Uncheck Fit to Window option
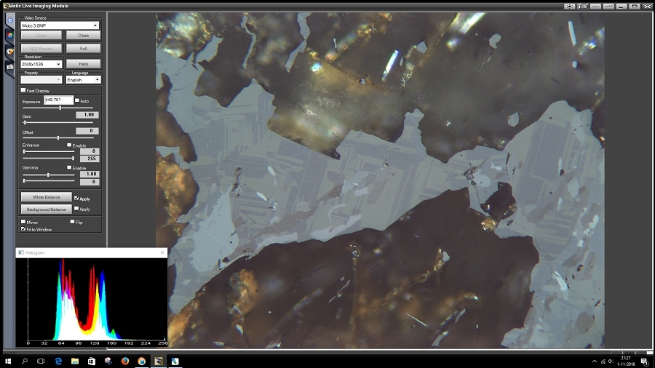 (24, 229)
